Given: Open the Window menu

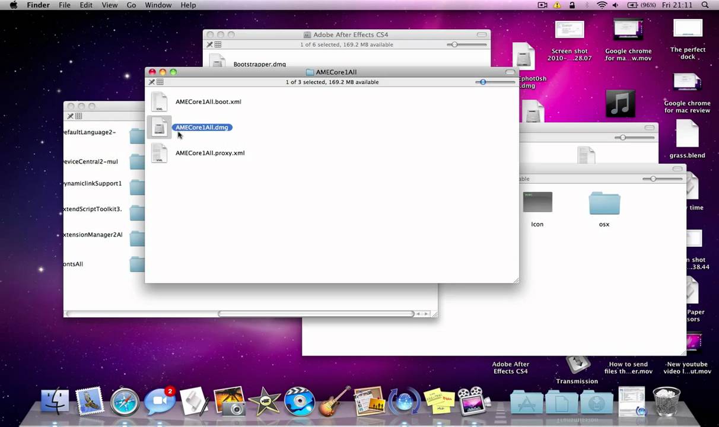Looking at the screenshot, I should [x=158, y=5].
